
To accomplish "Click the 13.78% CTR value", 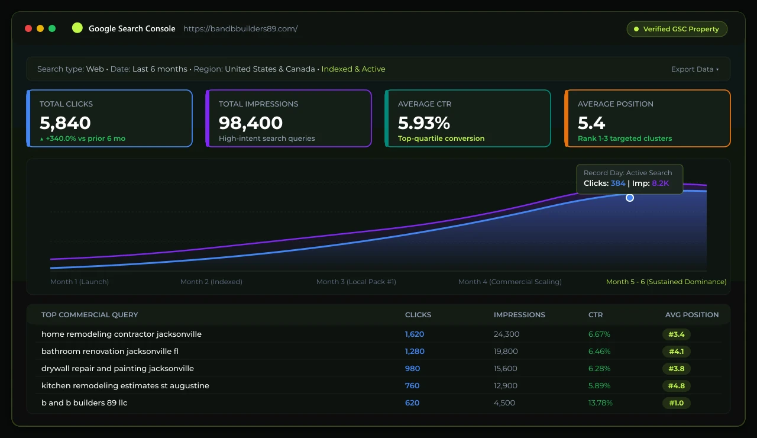I will (600, 403).
